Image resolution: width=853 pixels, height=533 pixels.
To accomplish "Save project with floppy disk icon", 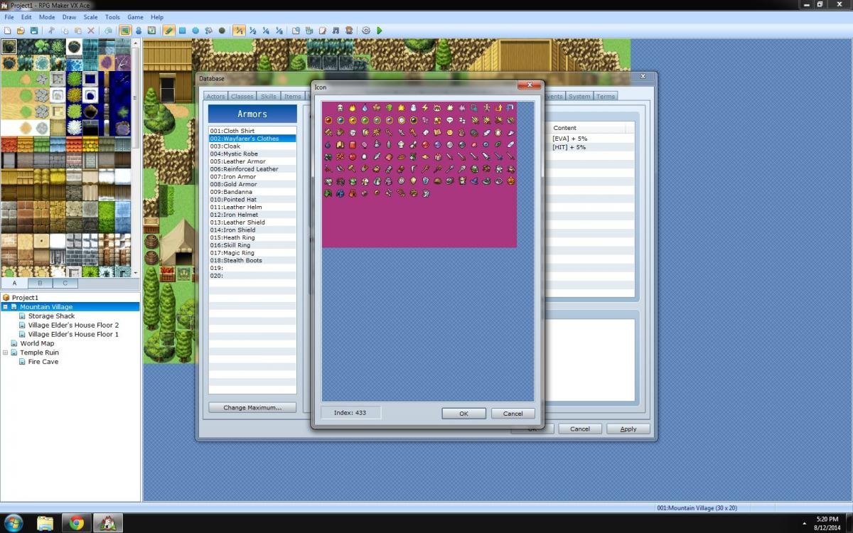I will [x=34, y=31].
